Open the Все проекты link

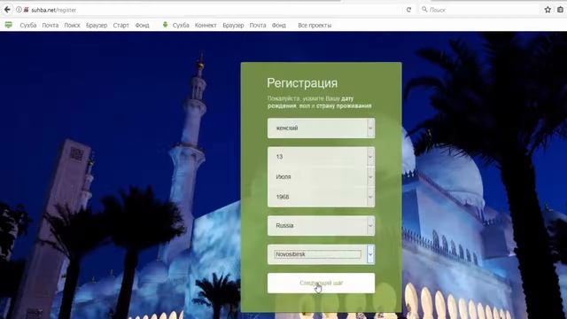[x=315, y=26]
